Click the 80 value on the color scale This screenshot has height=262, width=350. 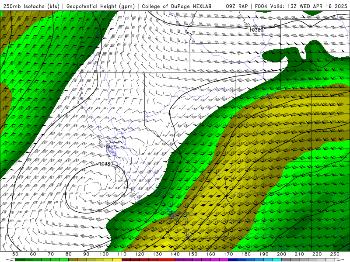pyautogui.click(x=69, y=254)
